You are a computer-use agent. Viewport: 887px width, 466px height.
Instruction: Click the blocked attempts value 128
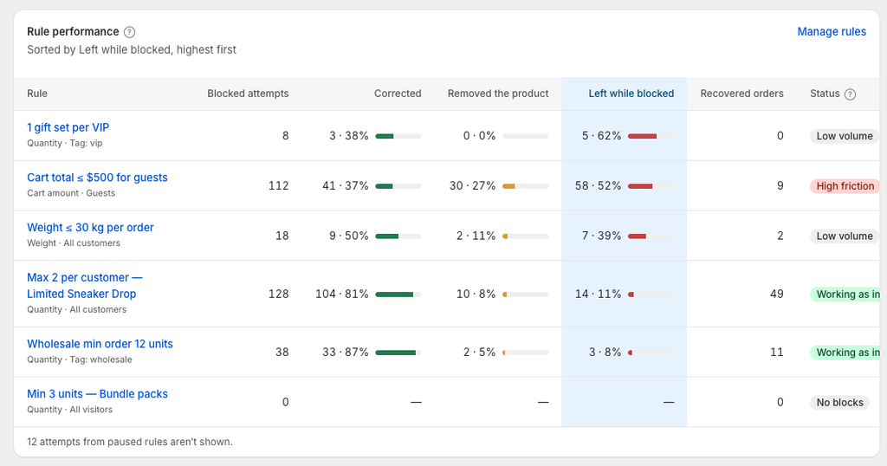click(278, 294)
